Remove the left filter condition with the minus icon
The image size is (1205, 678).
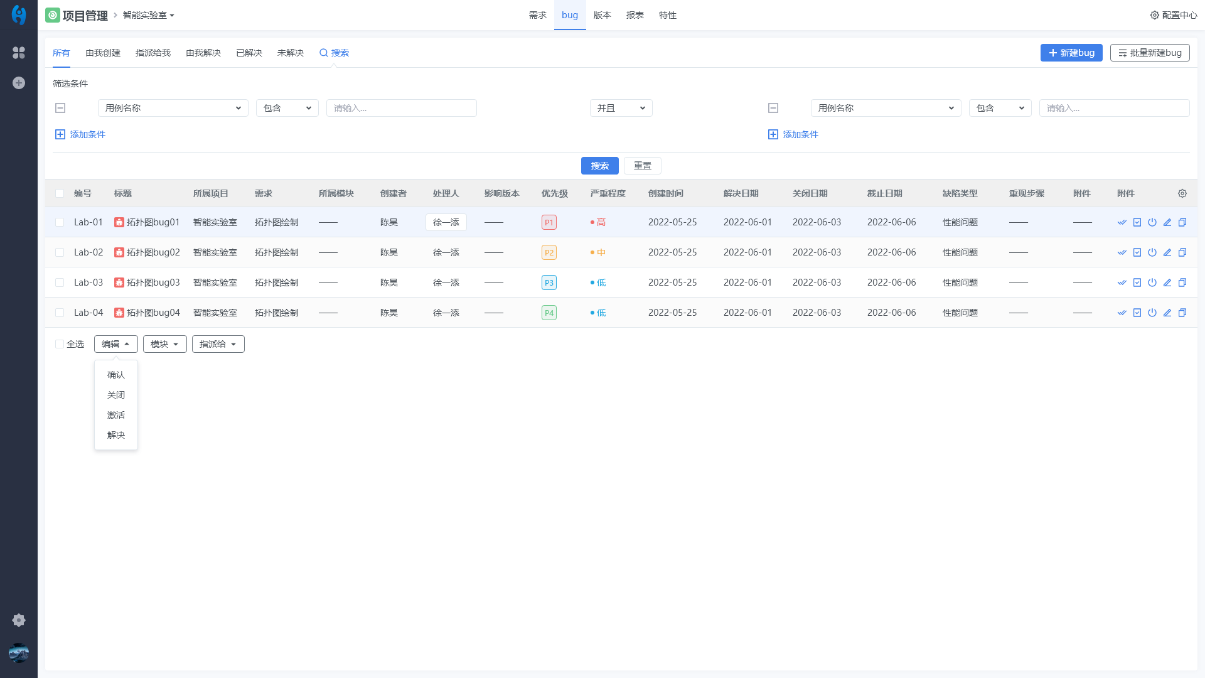point(60,108)
